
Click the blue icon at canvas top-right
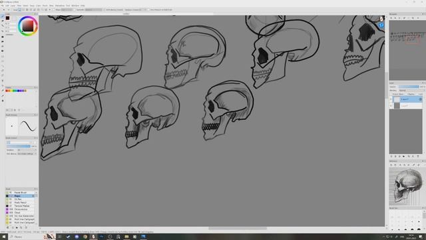tap(381, 25)
